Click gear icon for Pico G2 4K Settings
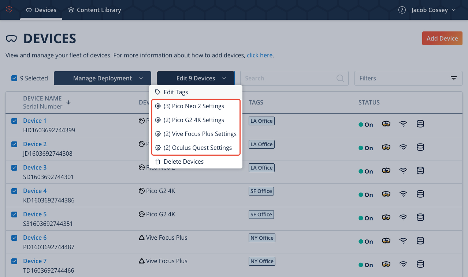 158,120
